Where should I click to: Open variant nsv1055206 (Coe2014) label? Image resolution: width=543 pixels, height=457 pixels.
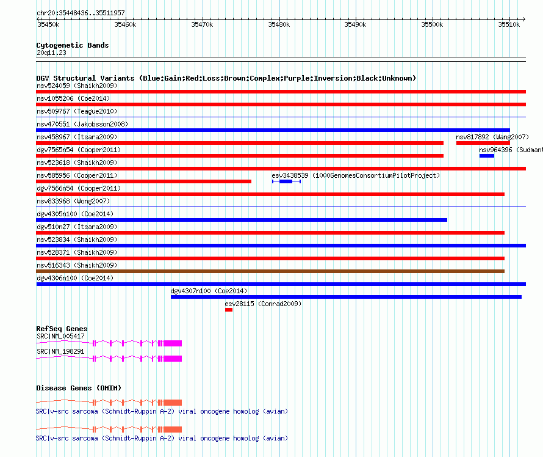pyautogui.click(x=73, y=98)
